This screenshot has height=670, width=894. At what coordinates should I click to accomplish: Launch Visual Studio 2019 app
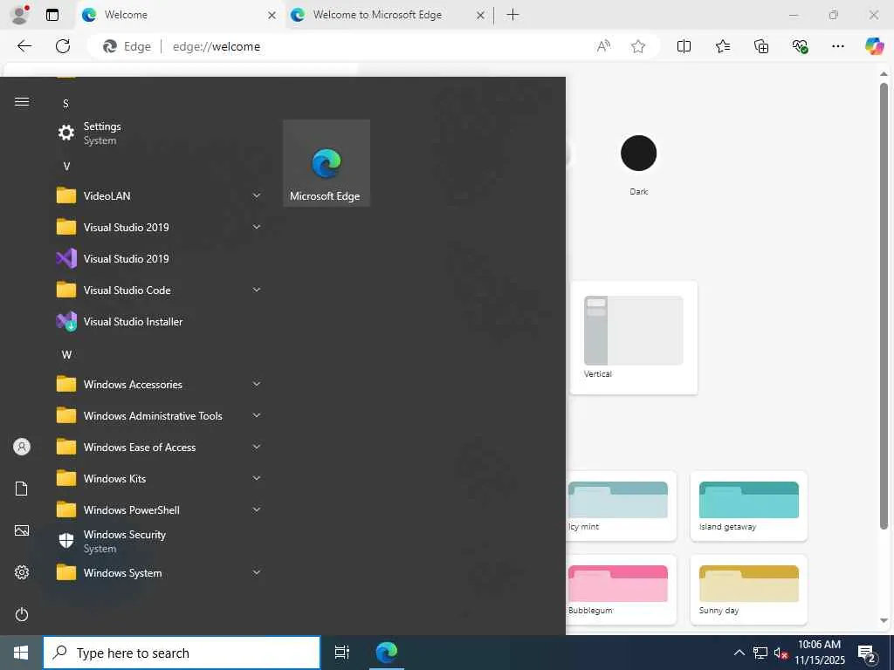pyautogui.click(x=160, y=258)
